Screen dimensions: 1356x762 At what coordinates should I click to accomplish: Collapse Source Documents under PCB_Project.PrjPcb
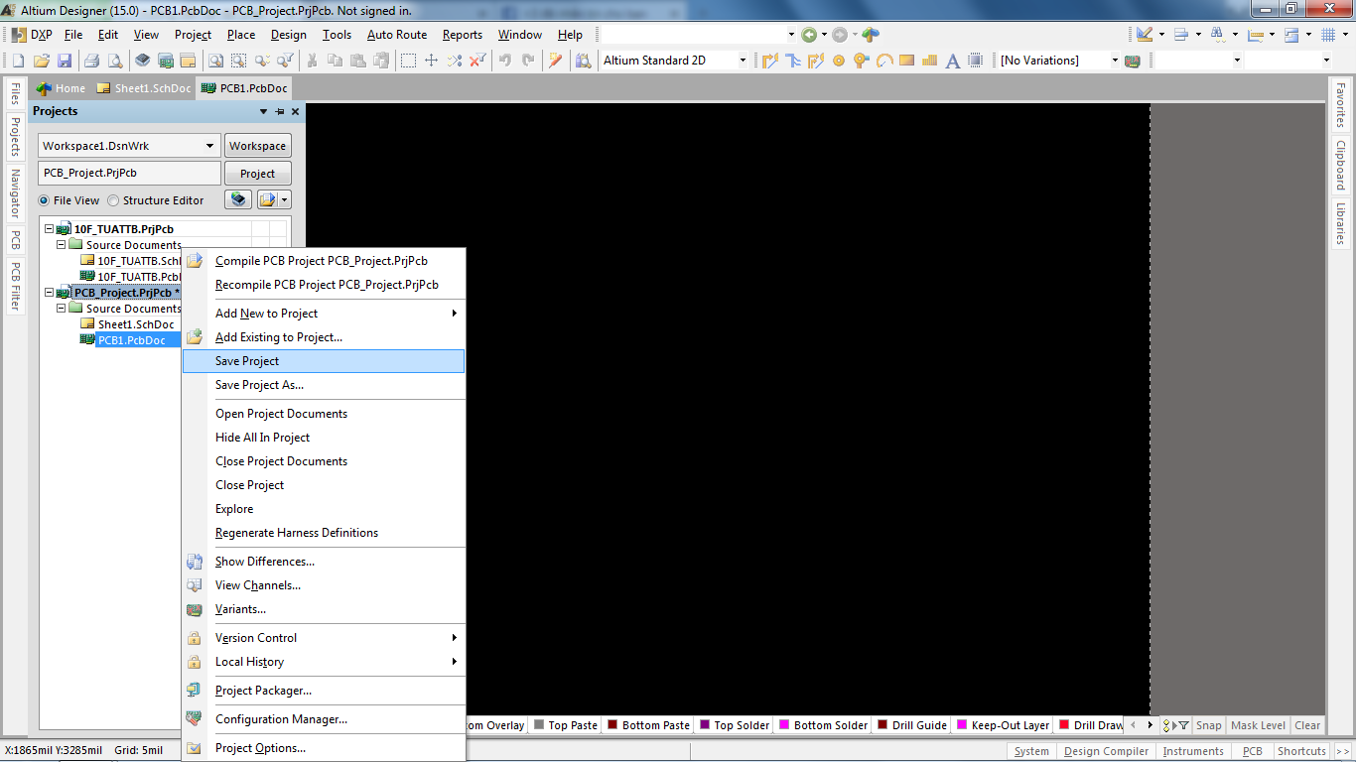pos(61,309)
